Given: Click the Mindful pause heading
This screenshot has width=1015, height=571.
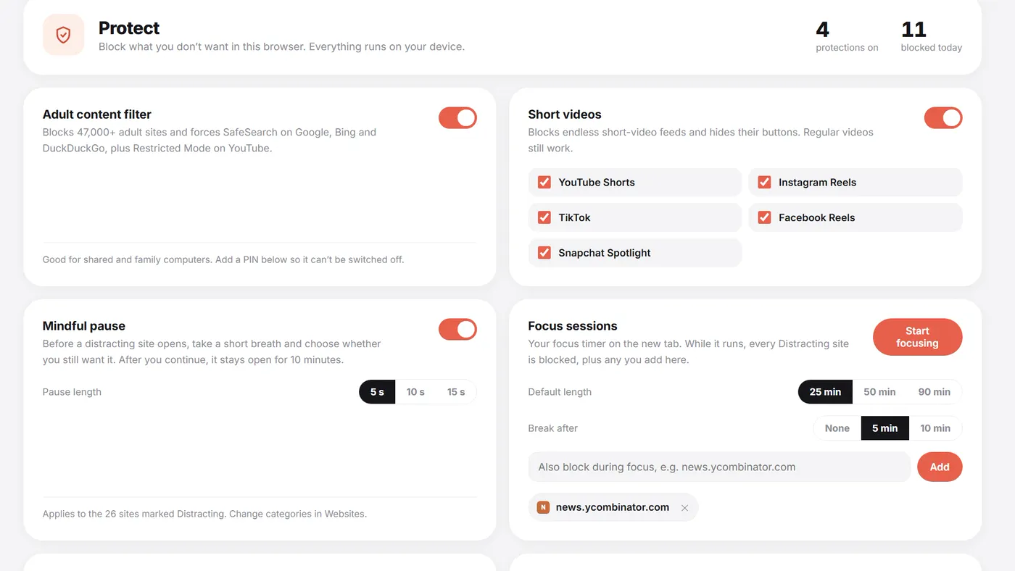Looking at the screenshot, I should (84, 326).
